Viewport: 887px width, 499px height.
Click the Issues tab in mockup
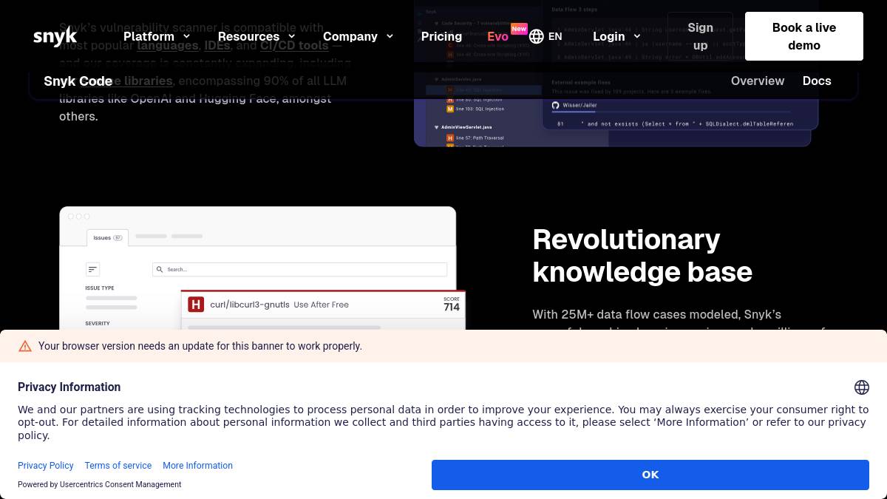[108, 238]
